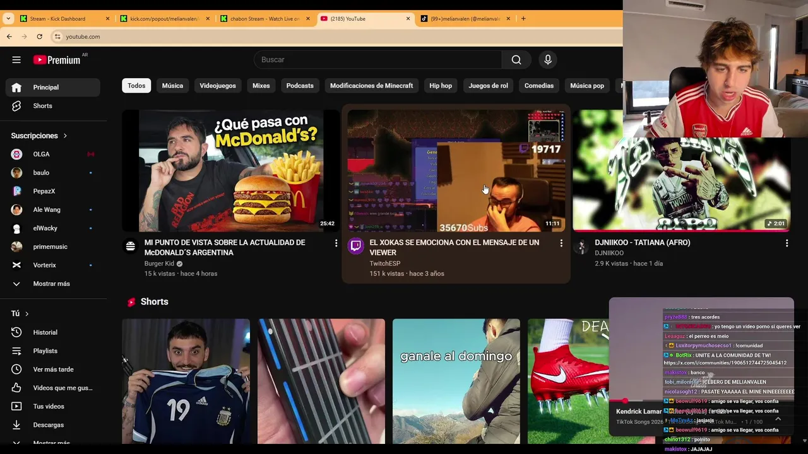Viewport: 808px width, 454px height.
Task: Switch to chabon Stream browser tab
Action: coord(264,18)
